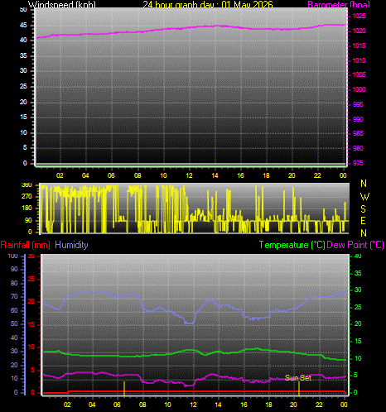Click hour 22 under the windspeed graph

(317, 175)
